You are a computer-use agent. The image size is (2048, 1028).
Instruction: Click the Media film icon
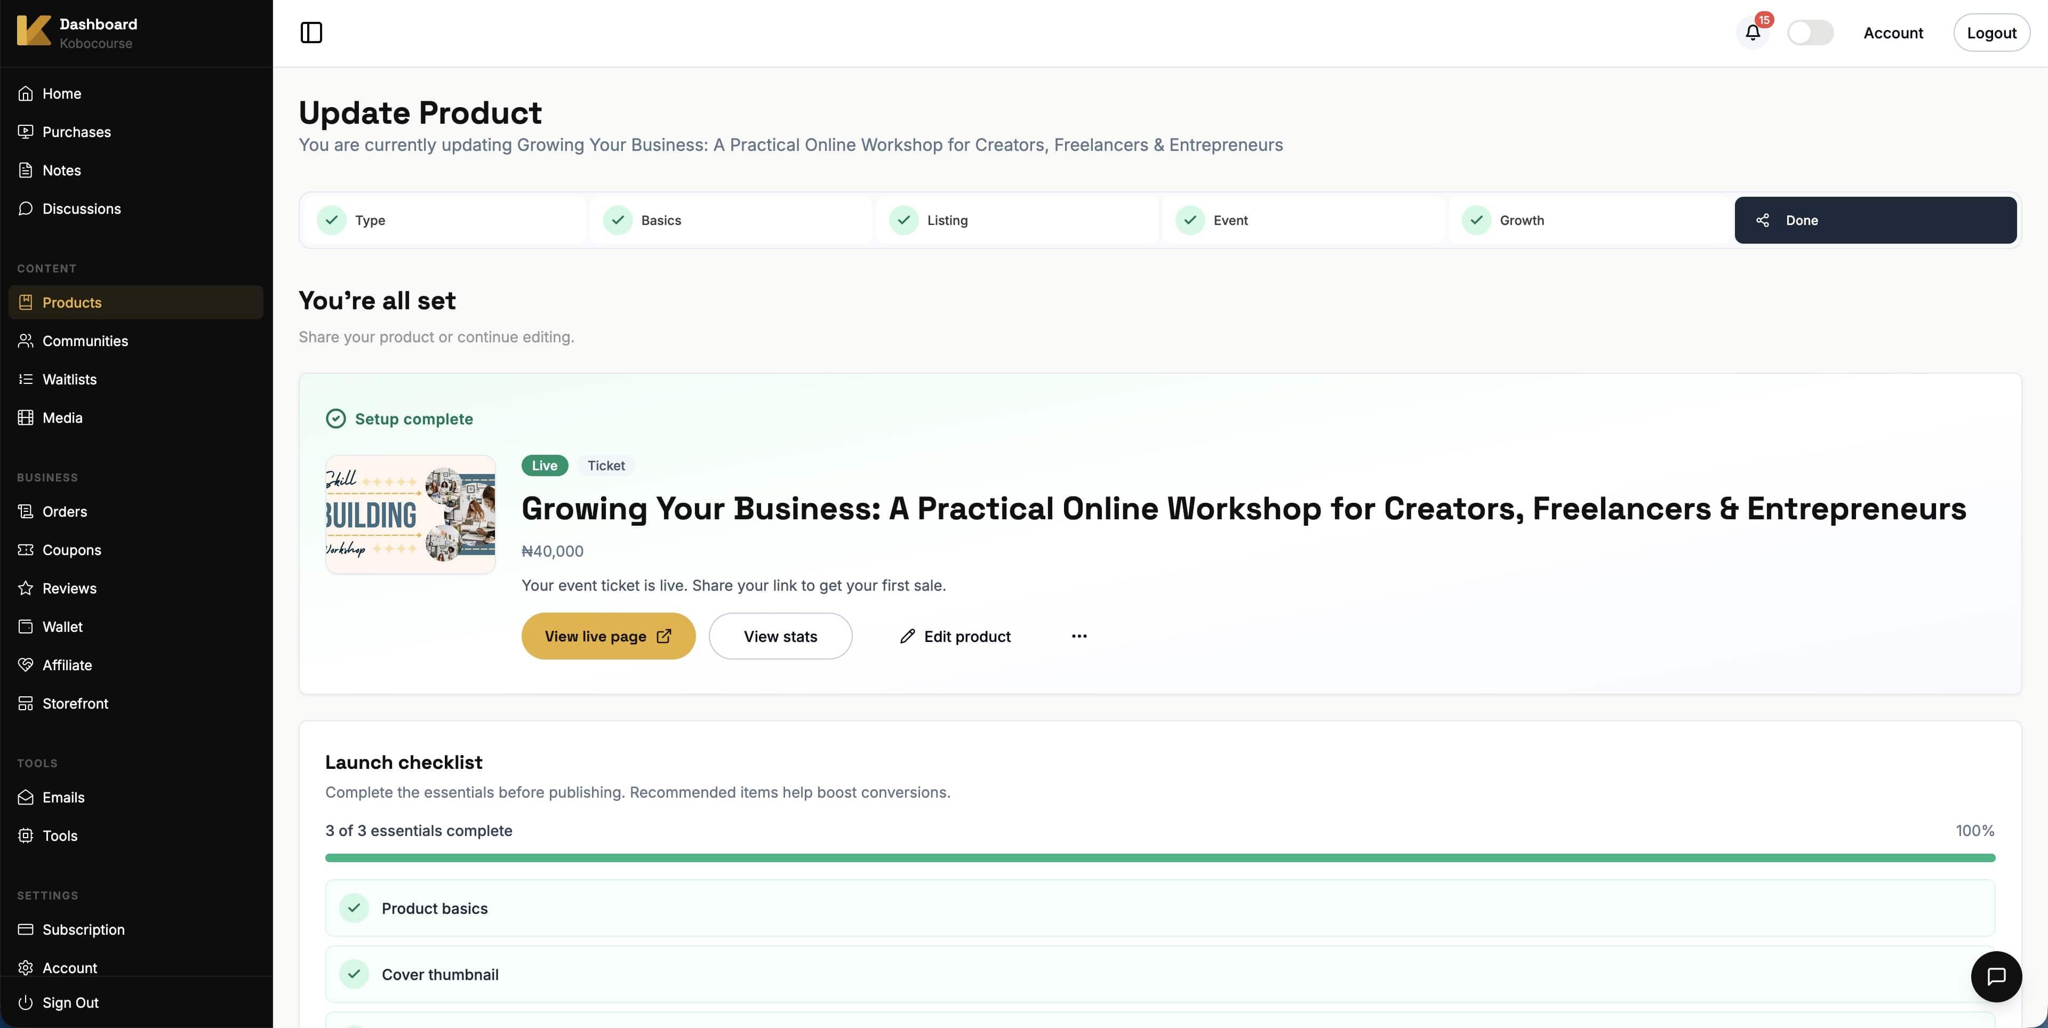26,417
